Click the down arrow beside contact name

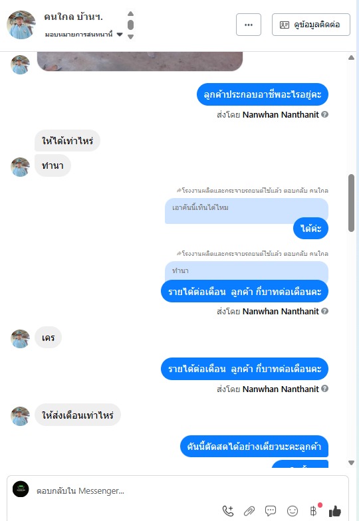click(x=130, y=37)
